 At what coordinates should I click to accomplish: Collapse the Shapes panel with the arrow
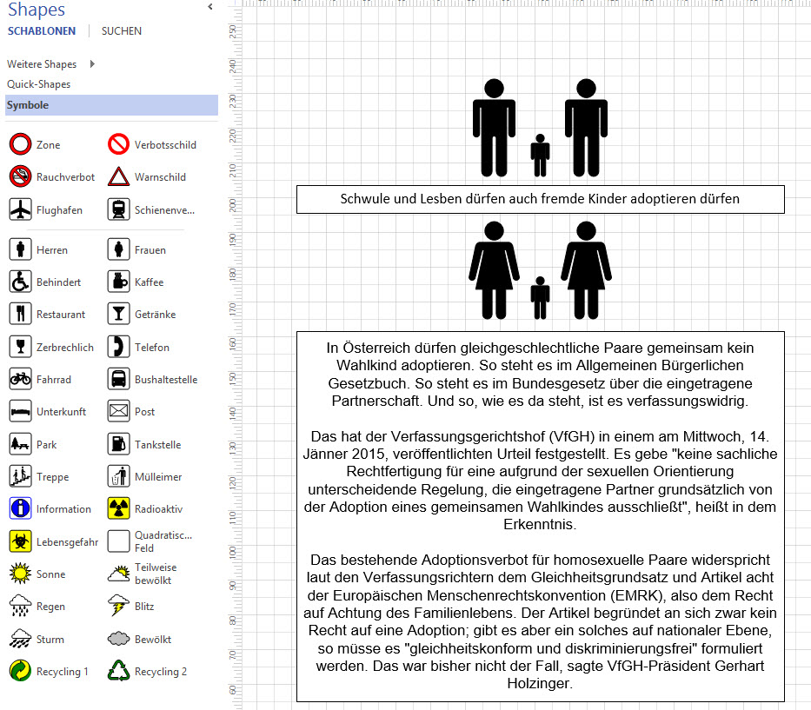[x=210, y=7]
